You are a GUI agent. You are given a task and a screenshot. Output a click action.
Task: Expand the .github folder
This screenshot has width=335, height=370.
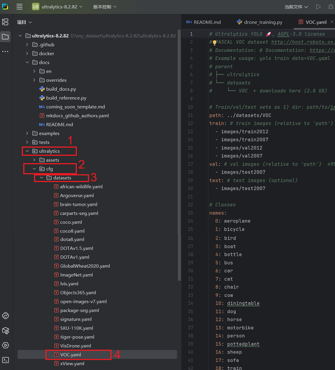[x=27, y=45]
